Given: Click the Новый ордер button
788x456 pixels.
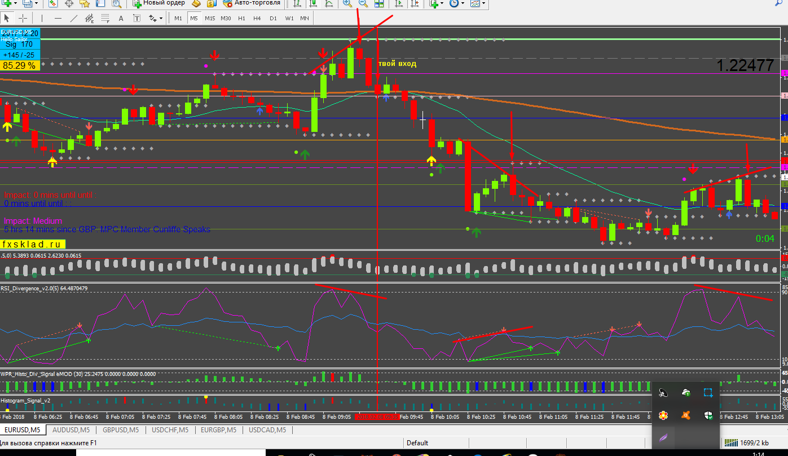Looking at the screenshot, I should click(x=159, y=3).
